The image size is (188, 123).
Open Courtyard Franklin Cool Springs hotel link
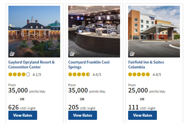tap(89, 65)
